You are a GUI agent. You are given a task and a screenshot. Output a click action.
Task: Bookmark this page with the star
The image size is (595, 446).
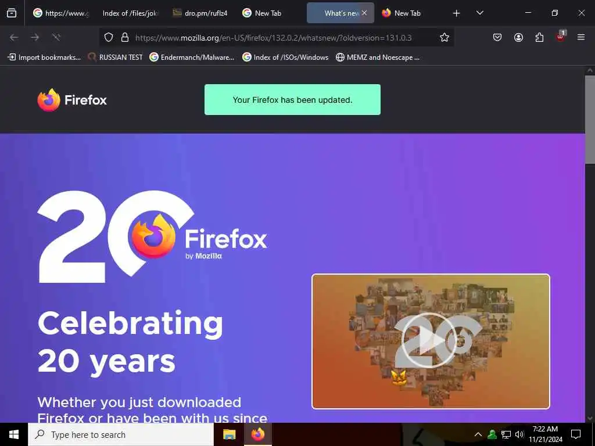click(445, 38)
